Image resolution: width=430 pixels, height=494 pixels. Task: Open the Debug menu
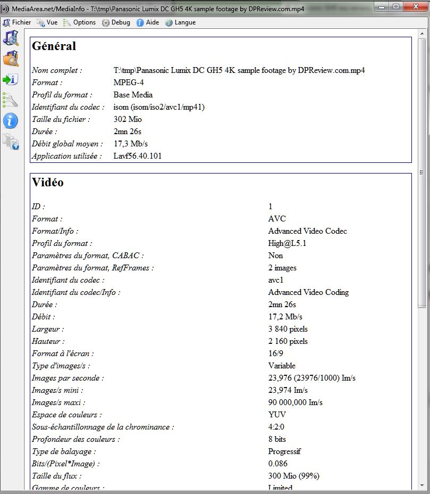(x=116, y=22)
